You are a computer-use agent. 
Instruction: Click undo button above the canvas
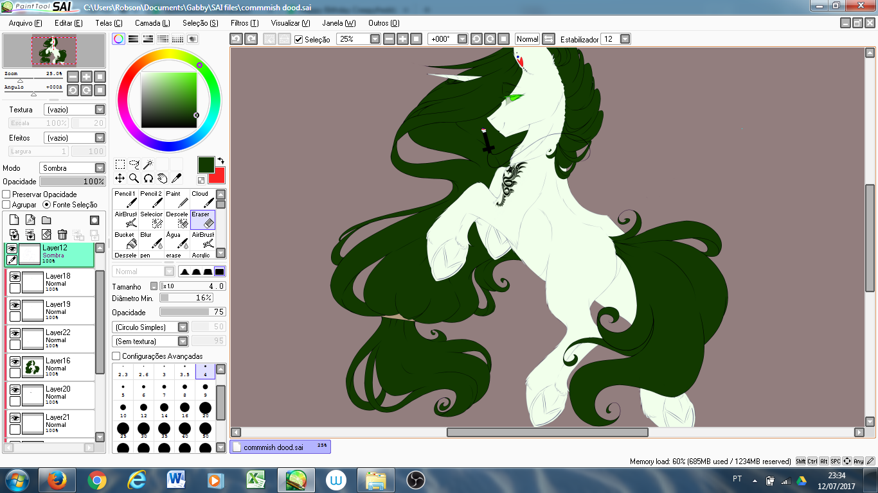point(237,39)
